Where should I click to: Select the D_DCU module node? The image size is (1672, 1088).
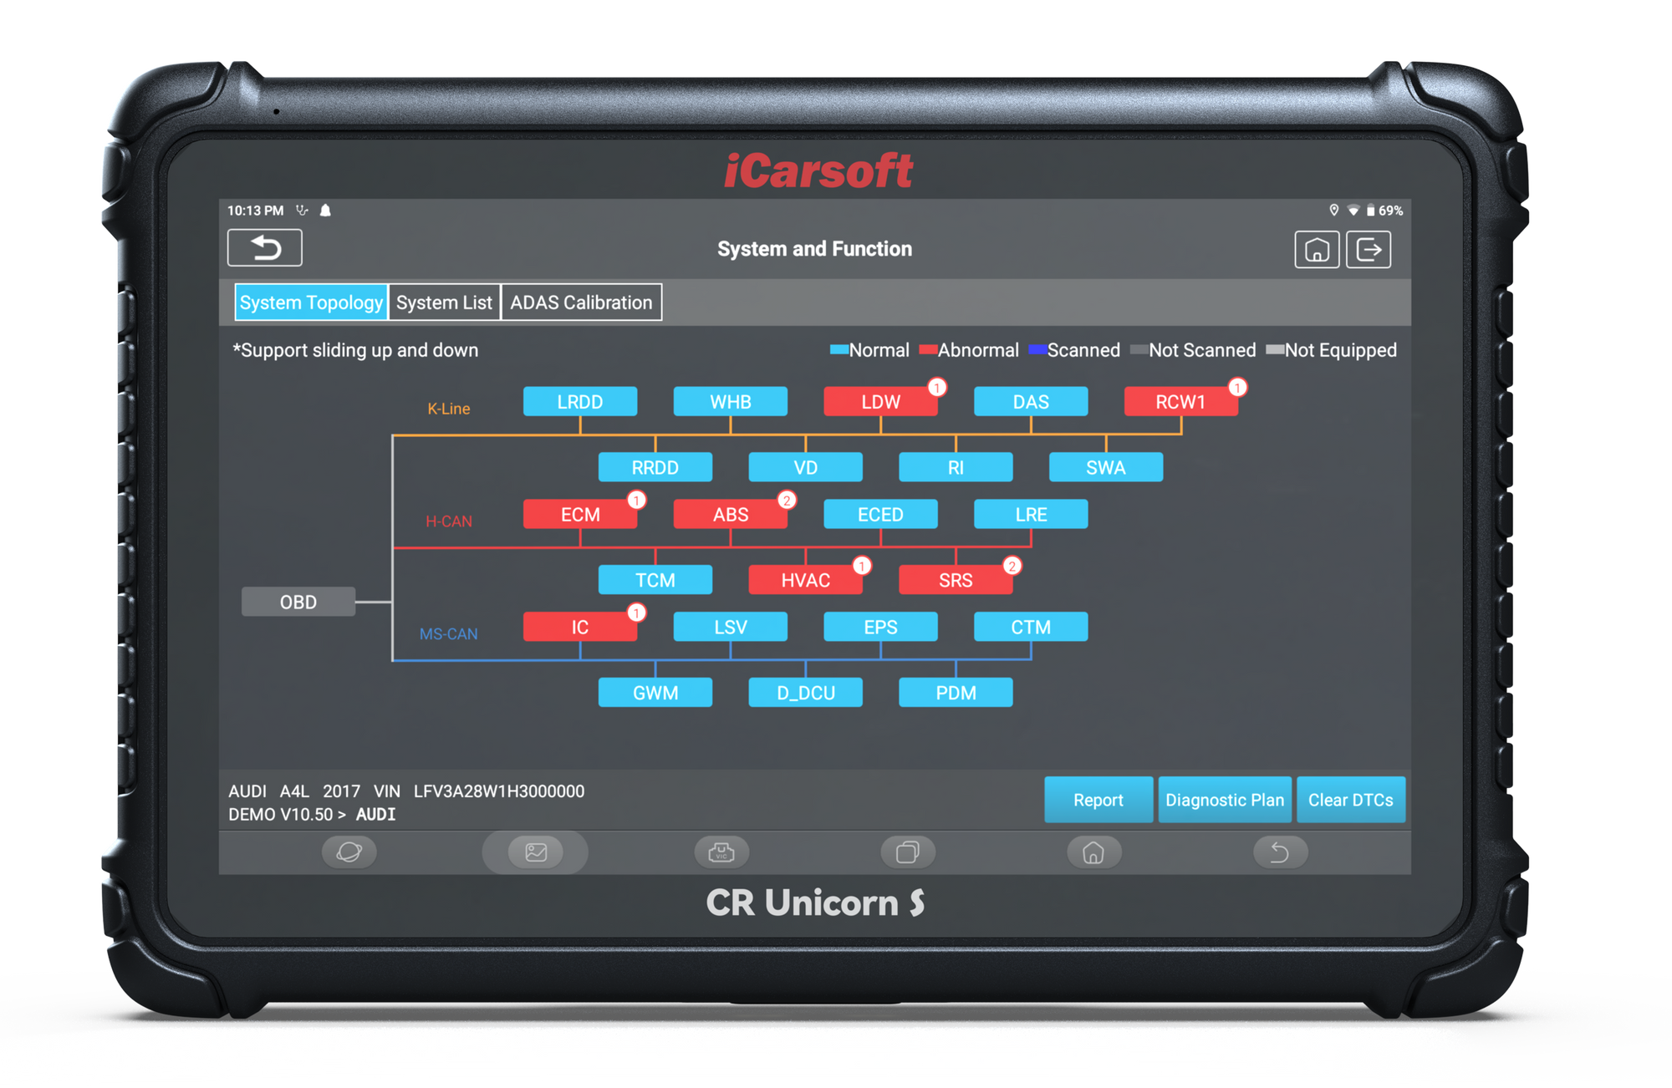pyautogui.click(x=806, y=693)
